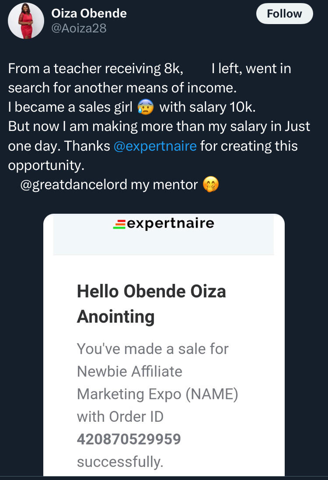Click the "You've made a sale for" line
This screenshot has width=328, height=480.
click(x=153, y=349)
